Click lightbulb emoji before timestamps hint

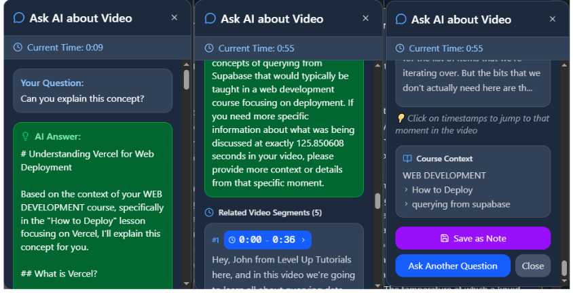coord(401,118)
